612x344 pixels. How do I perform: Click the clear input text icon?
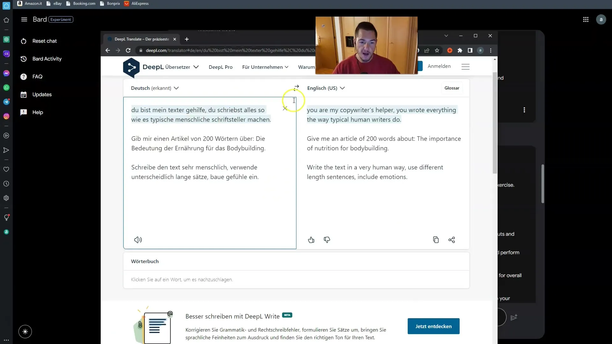tap(285, 108)
